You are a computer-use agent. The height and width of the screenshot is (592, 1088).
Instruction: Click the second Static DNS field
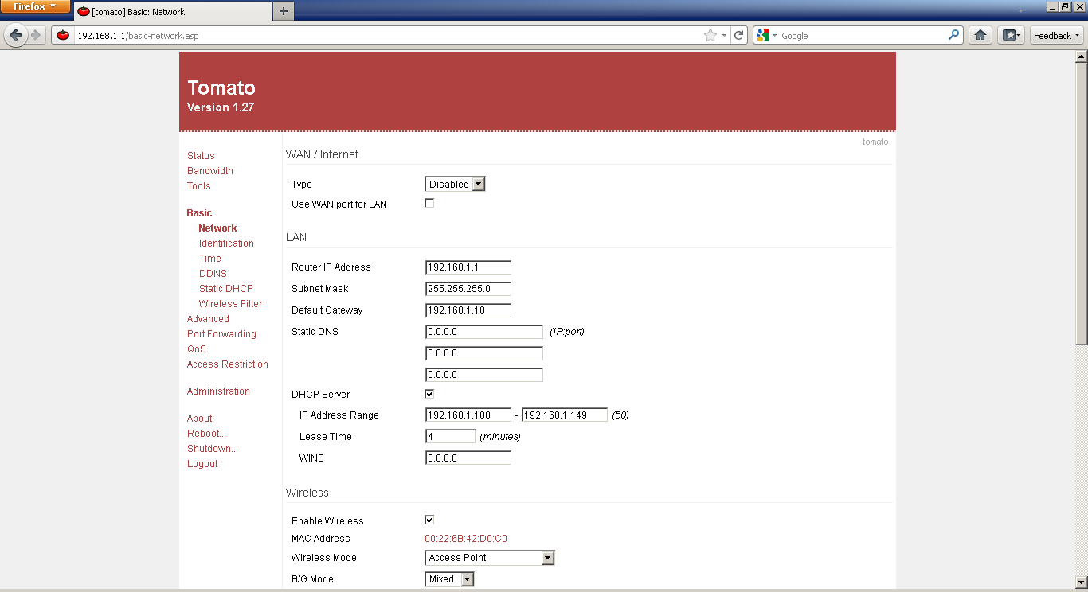(x=484, y=353)
